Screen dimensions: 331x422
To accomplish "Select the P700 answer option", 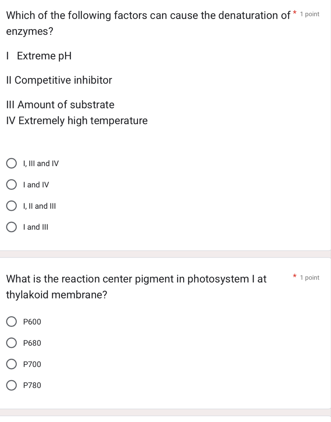I will pyautogui.click(x=11, y=364).
